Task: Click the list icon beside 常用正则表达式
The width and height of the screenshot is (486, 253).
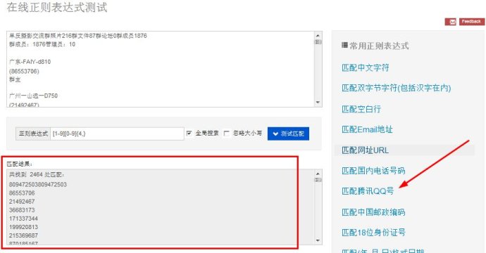Action: (x=344, y=45)
